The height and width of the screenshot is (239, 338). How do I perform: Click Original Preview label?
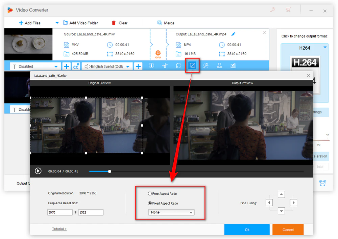(100, 83)
